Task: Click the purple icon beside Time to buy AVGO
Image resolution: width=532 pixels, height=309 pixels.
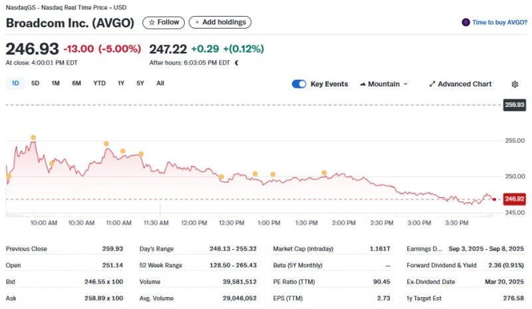Action: (466, 22)
